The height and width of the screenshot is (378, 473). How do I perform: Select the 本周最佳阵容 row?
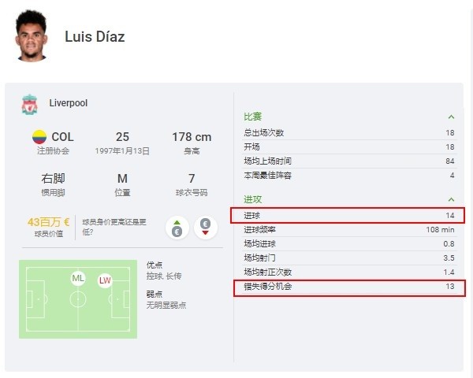349,176
